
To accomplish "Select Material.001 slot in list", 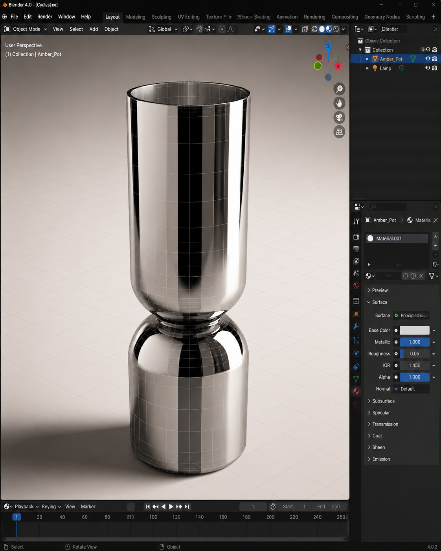I will (397, 239).
